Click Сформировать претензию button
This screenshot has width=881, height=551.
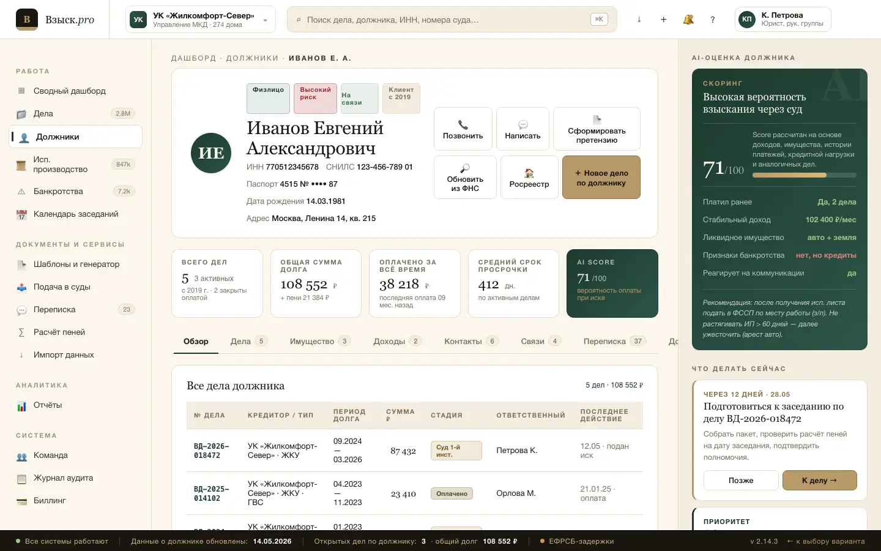pyautogui.click(x=597, y=129)
